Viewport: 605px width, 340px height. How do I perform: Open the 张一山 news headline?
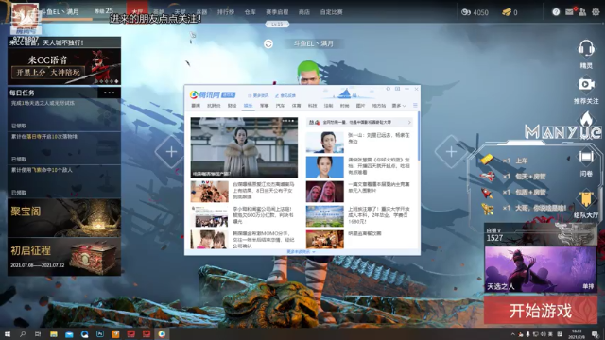(378, 139)
